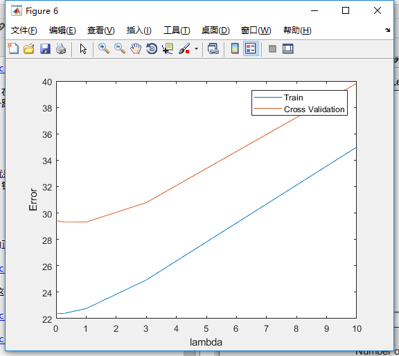Screen dimensions: 399x356
Task: Save the figure with the floppy disk icon
Action: (x=45, y=48)
